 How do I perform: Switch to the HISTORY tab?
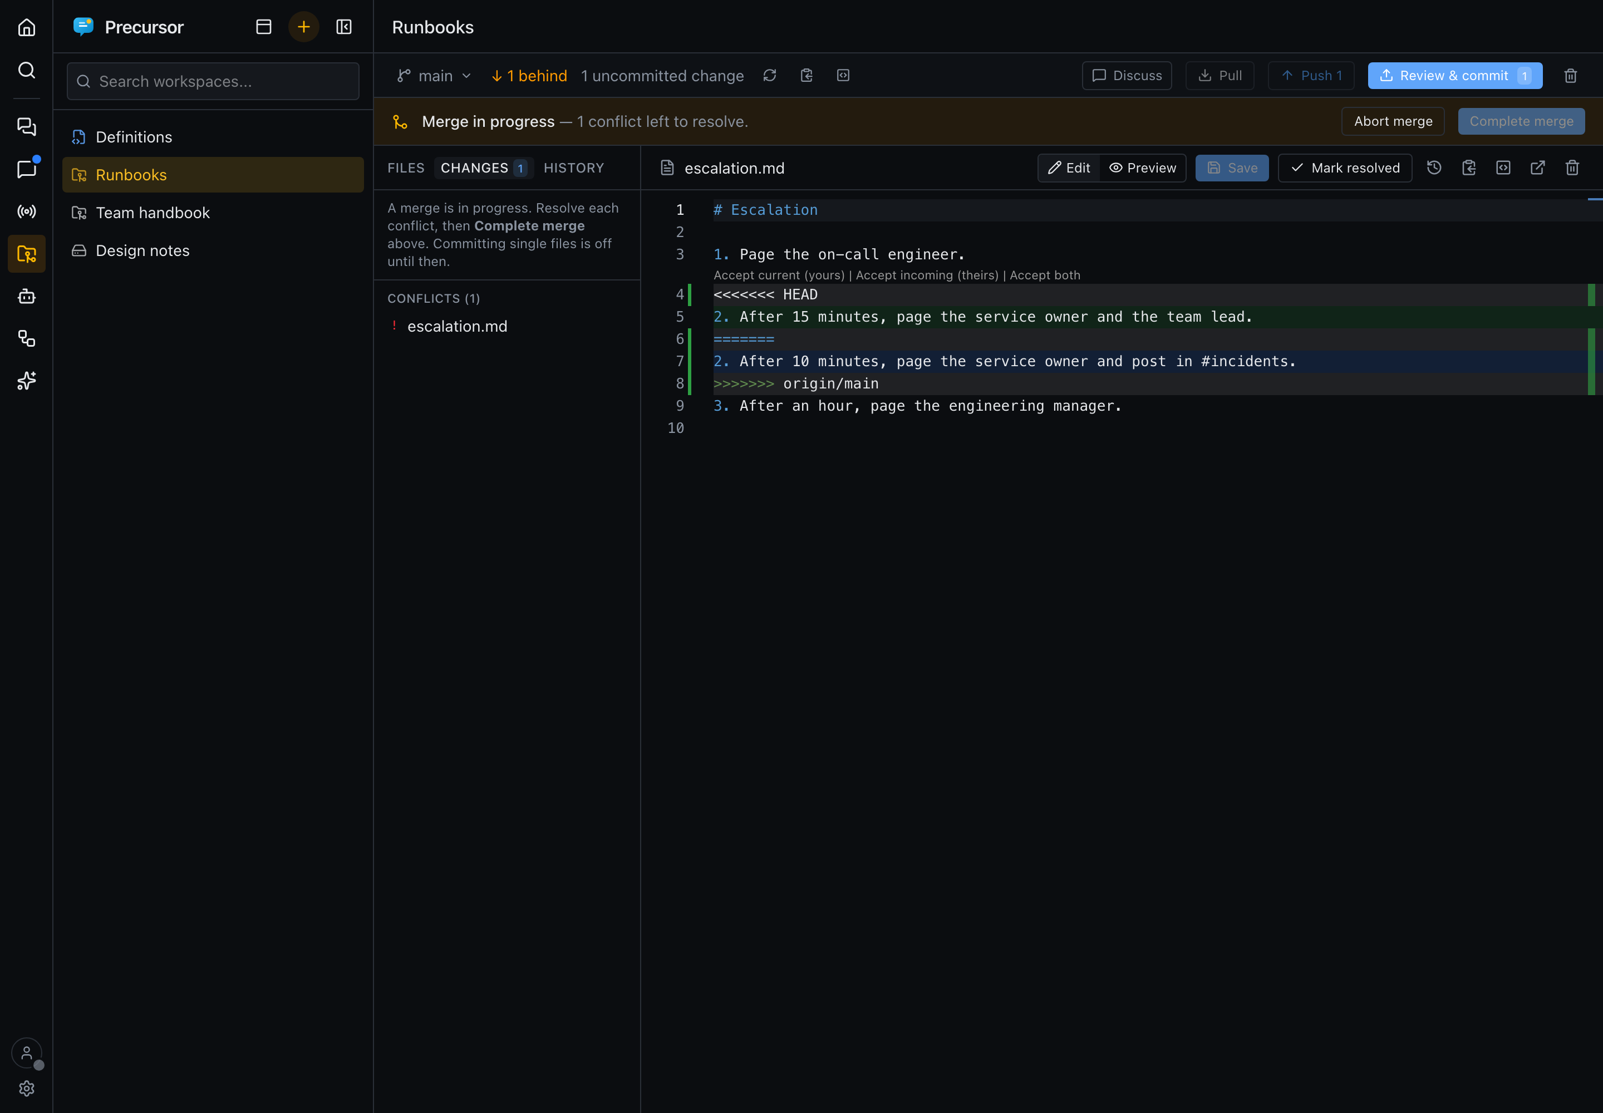(573, 168)
